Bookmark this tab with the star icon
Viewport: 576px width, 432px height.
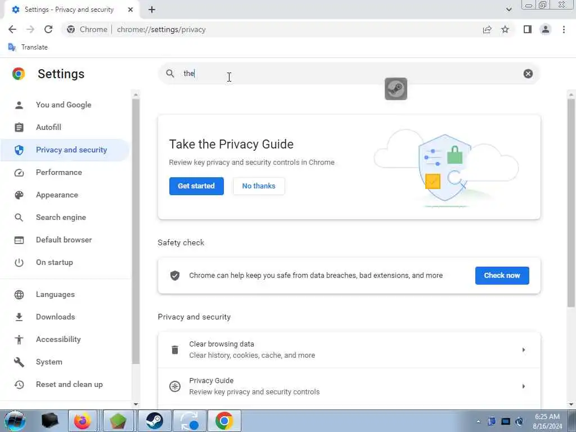(x=505, y=29)
